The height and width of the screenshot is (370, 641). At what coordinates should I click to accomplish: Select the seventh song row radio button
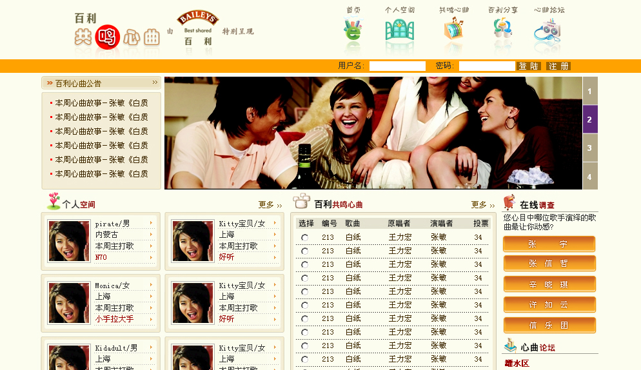[304, 318]
